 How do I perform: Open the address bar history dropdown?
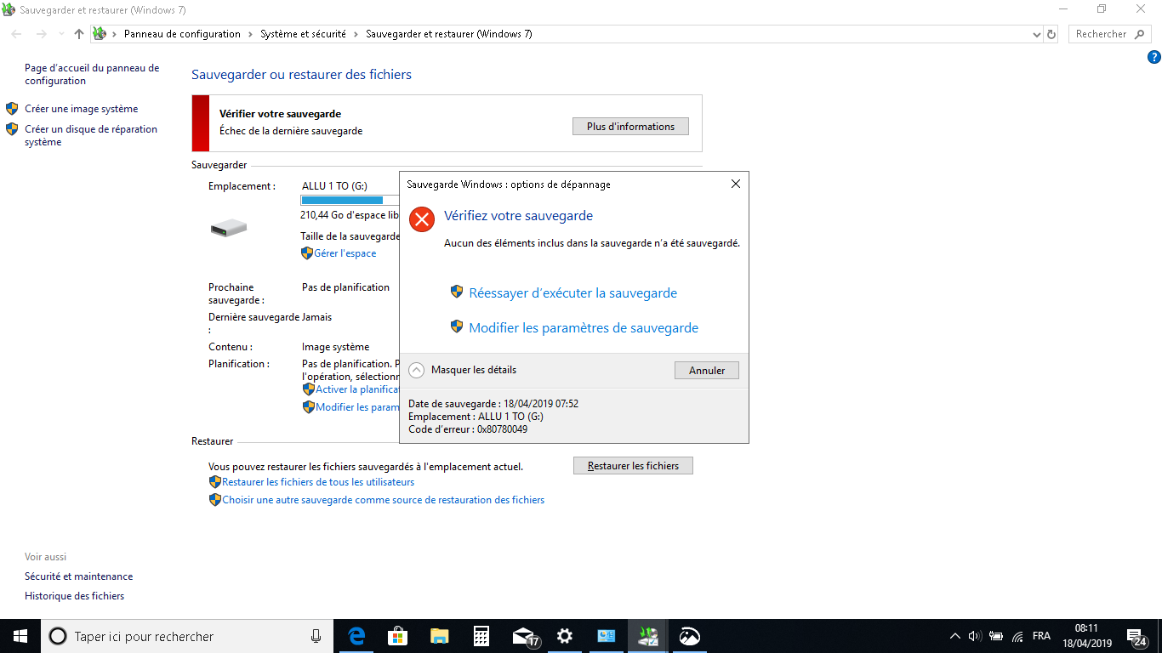tap(1036, 34)
